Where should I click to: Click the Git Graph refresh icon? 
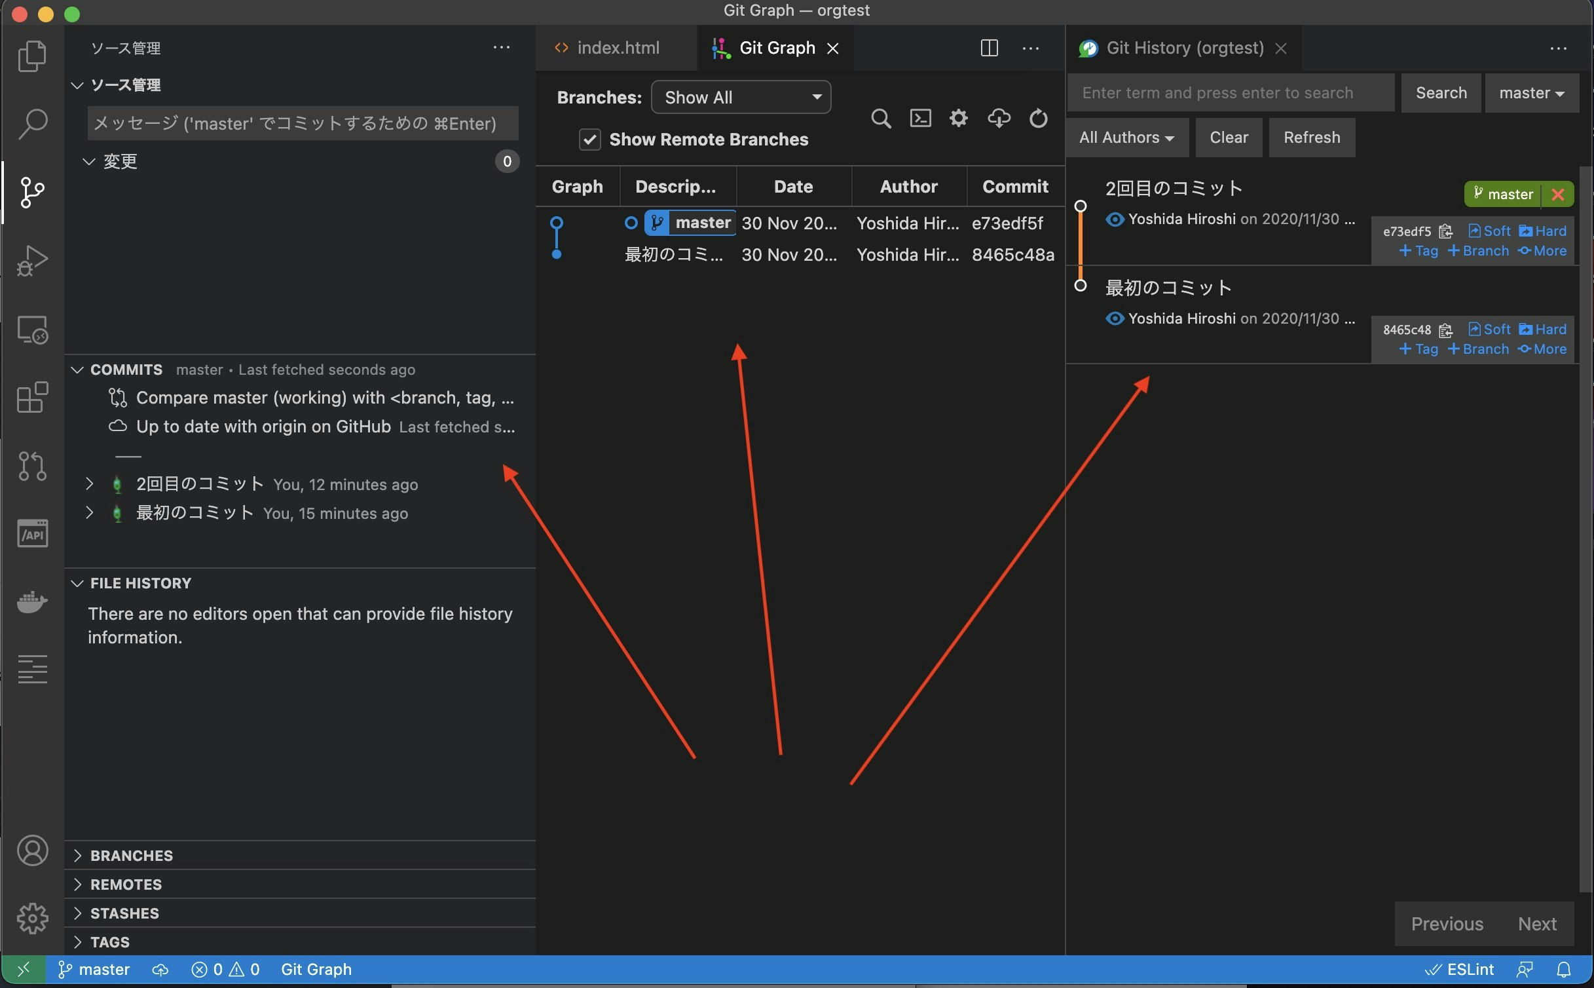[1038, 119]
